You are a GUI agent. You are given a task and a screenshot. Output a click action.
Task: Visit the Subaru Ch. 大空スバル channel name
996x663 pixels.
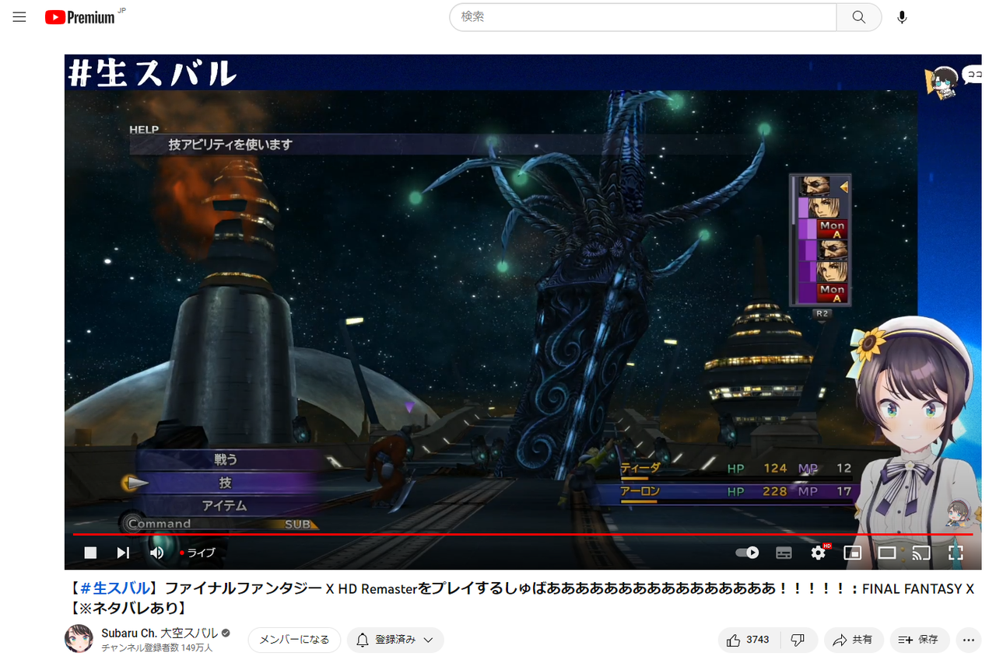[160, 633]
